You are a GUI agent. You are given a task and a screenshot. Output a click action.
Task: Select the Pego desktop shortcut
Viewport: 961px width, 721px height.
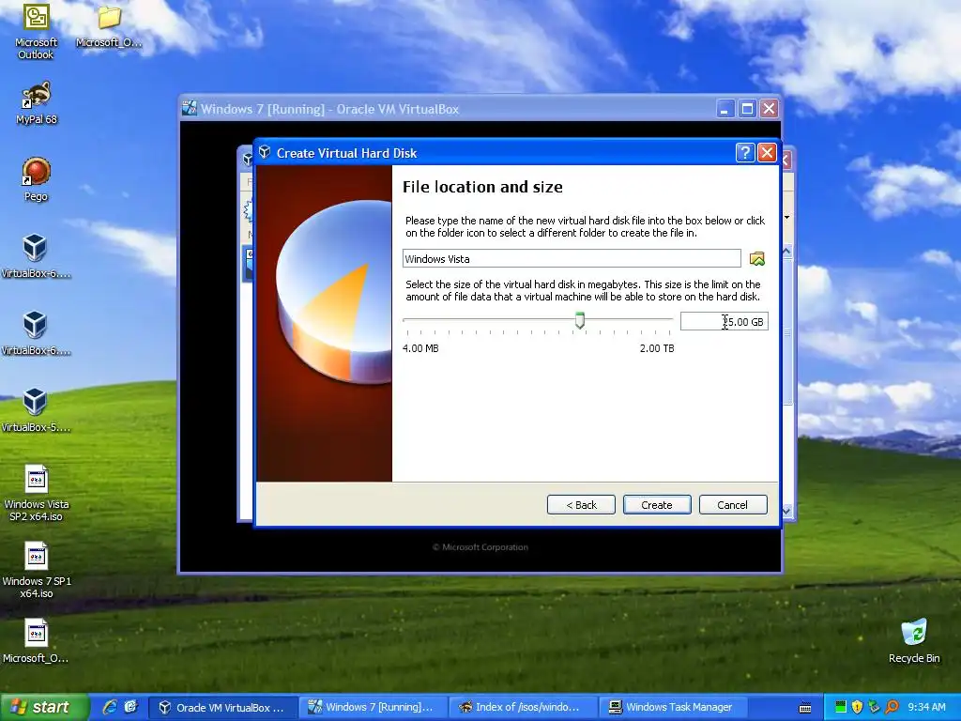tap(37, 179)
